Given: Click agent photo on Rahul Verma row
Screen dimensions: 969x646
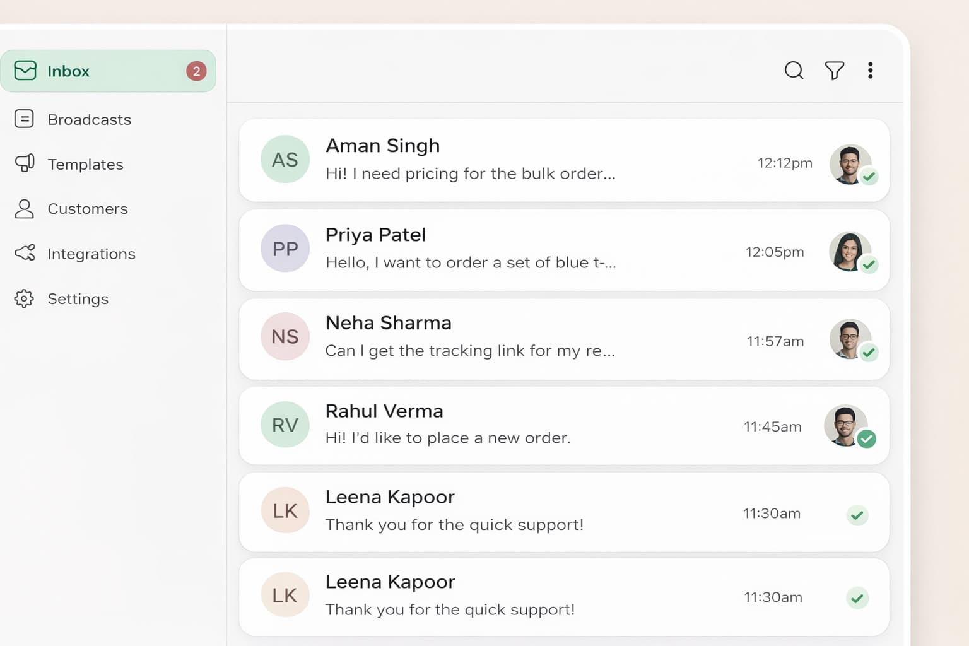Looking at the screenshot, I should 845,425.
